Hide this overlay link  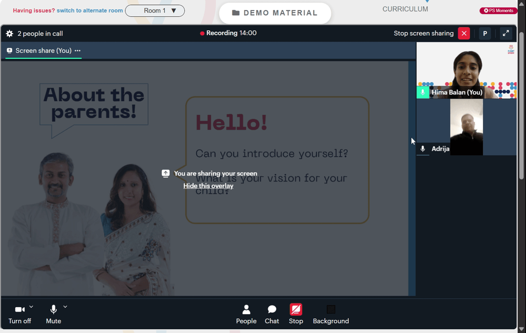tap(208, 186)
